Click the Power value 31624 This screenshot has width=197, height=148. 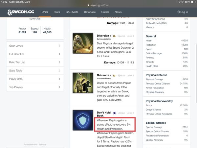(x=22, y=32)
